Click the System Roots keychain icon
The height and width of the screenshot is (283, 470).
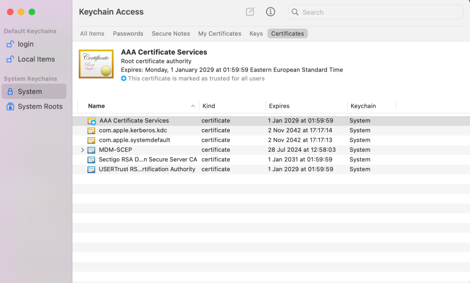pos(10,106)
